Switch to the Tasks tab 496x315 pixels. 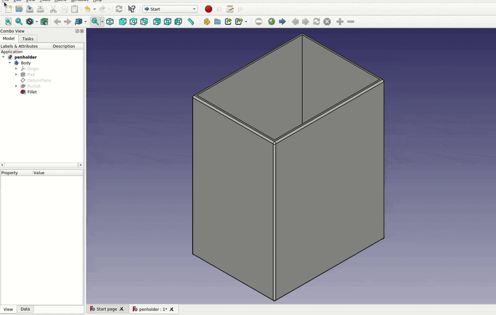(x=28, y=38)
